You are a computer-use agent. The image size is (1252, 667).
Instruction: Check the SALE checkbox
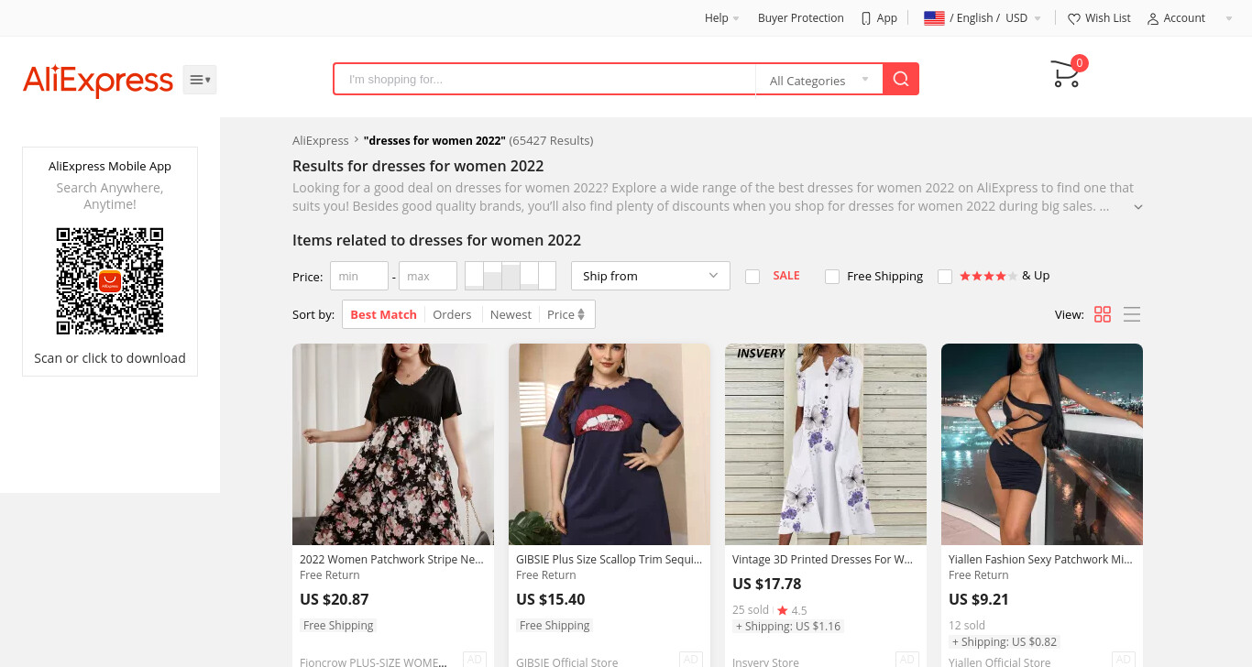[752, 276]
